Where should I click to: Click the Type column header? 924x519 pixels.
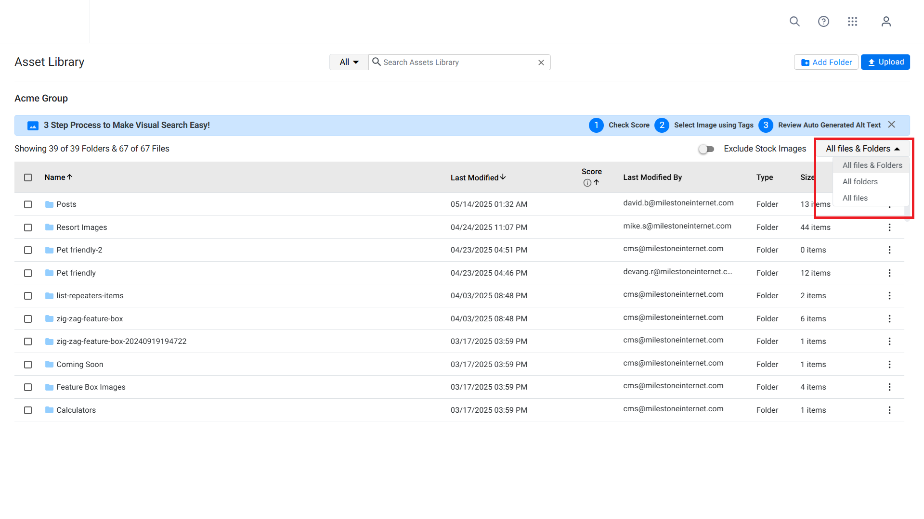coord(765,177)
